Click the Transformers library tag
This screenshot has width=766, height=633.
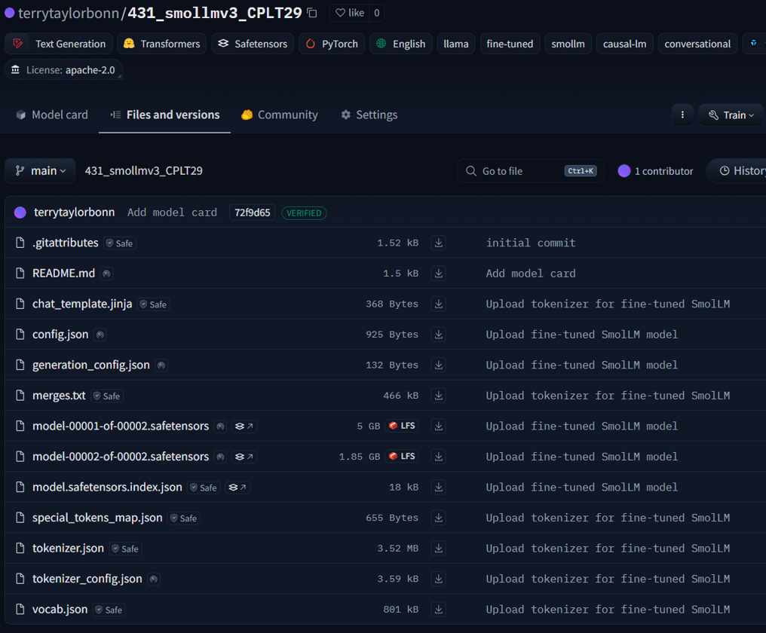point(161,44)
